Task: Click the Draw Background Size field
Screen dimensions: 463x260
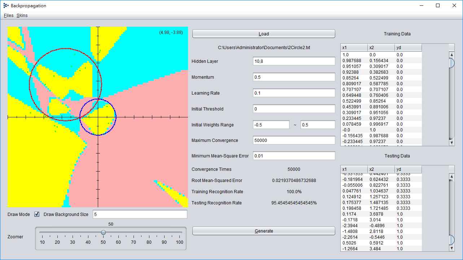Action: 140,214
